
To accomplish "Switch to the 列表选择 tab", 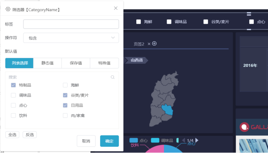I will [x=19, y=63].
